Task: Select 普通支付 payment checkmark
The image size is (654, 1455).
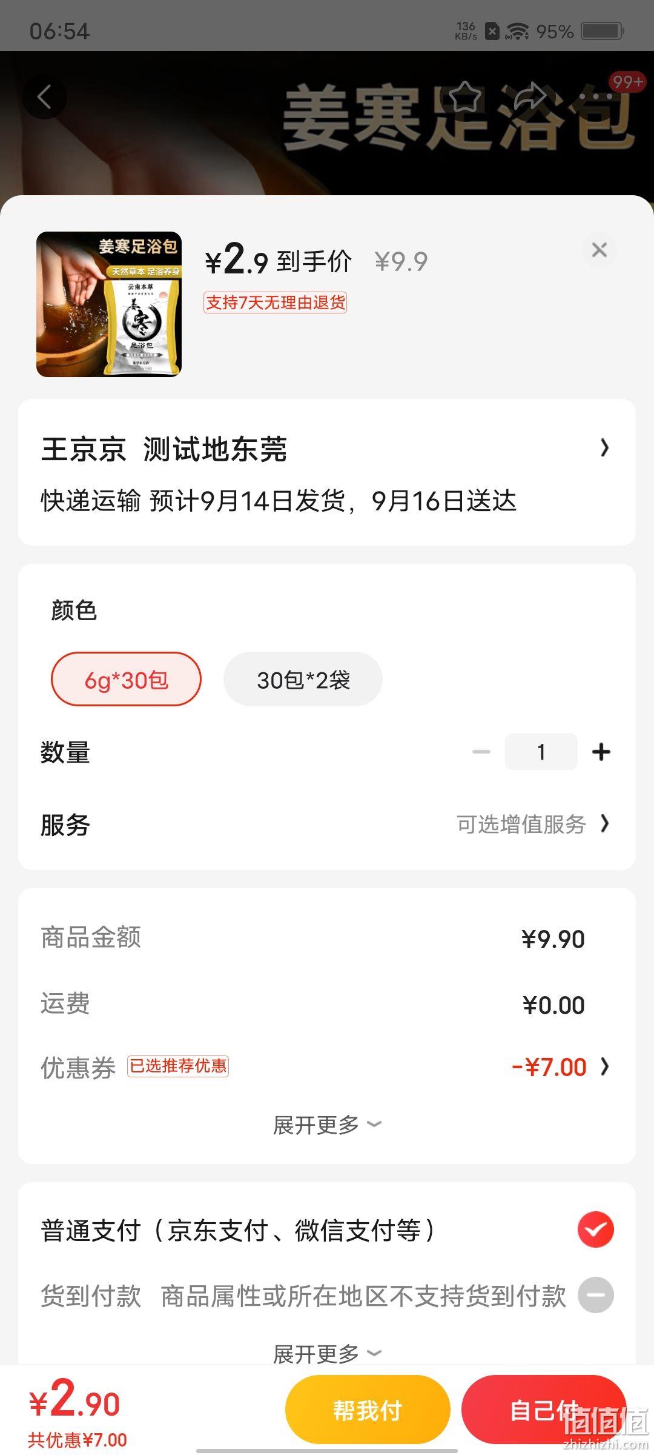Action: click(x=596, y=1229)
